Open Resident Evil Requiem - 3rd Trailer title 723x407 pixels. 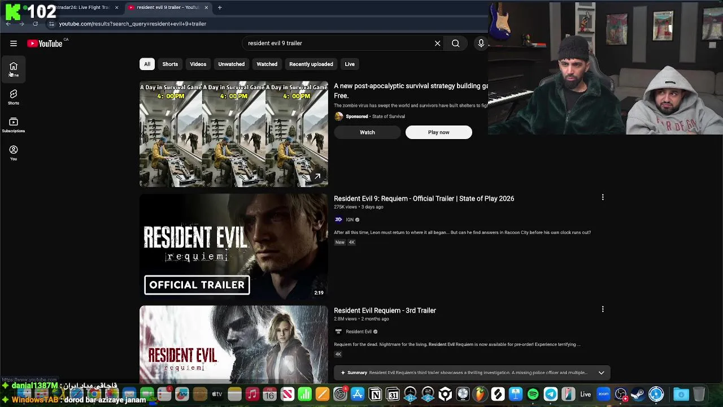tap(385, 310)
